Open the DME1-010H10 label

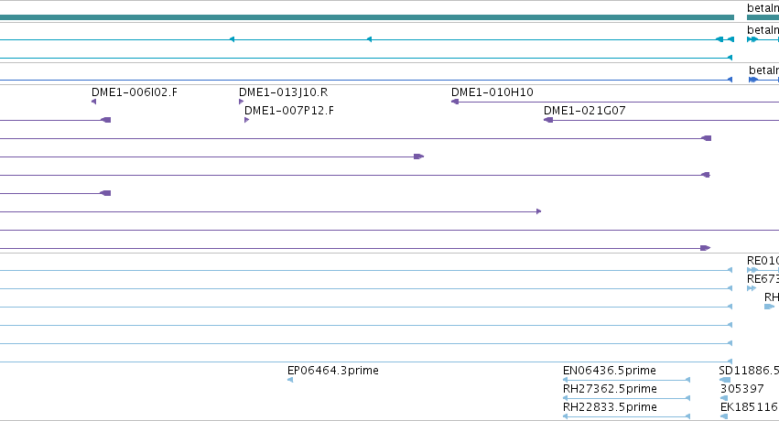click(492, 92)
